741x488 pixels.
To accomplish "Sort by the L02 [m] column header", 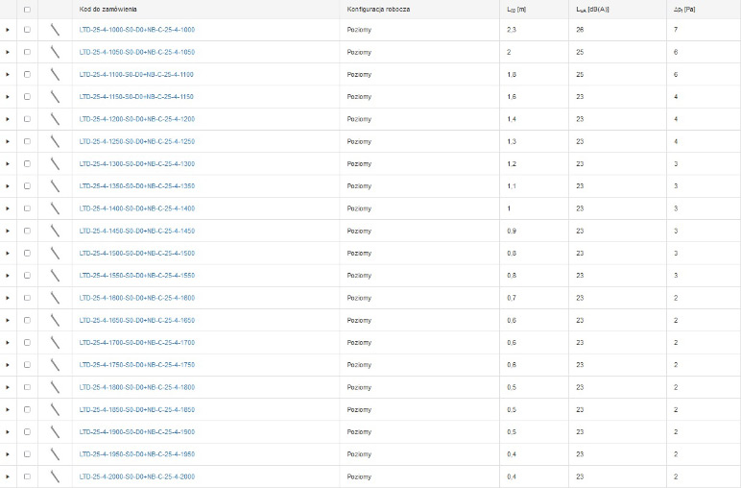I will click(516, 10).
